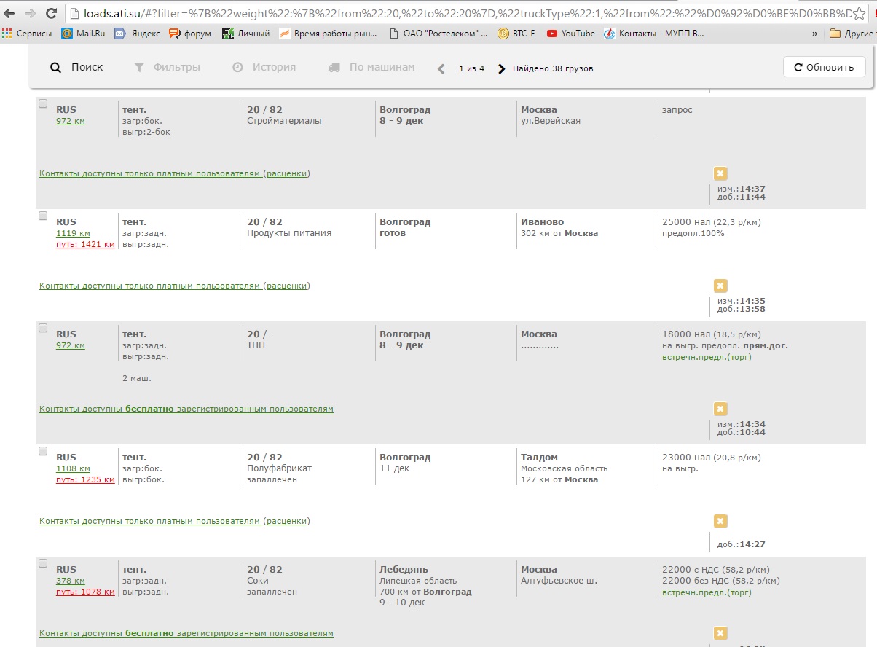Screen dimensions: 877x647
Task: Tick checkbox for Стройматериалы cargo row
Action: tap(43, 104)
